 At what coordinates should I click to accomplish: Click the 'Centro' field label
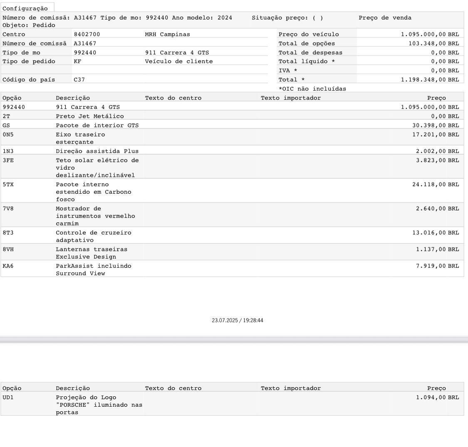click(x=14, y=35)
